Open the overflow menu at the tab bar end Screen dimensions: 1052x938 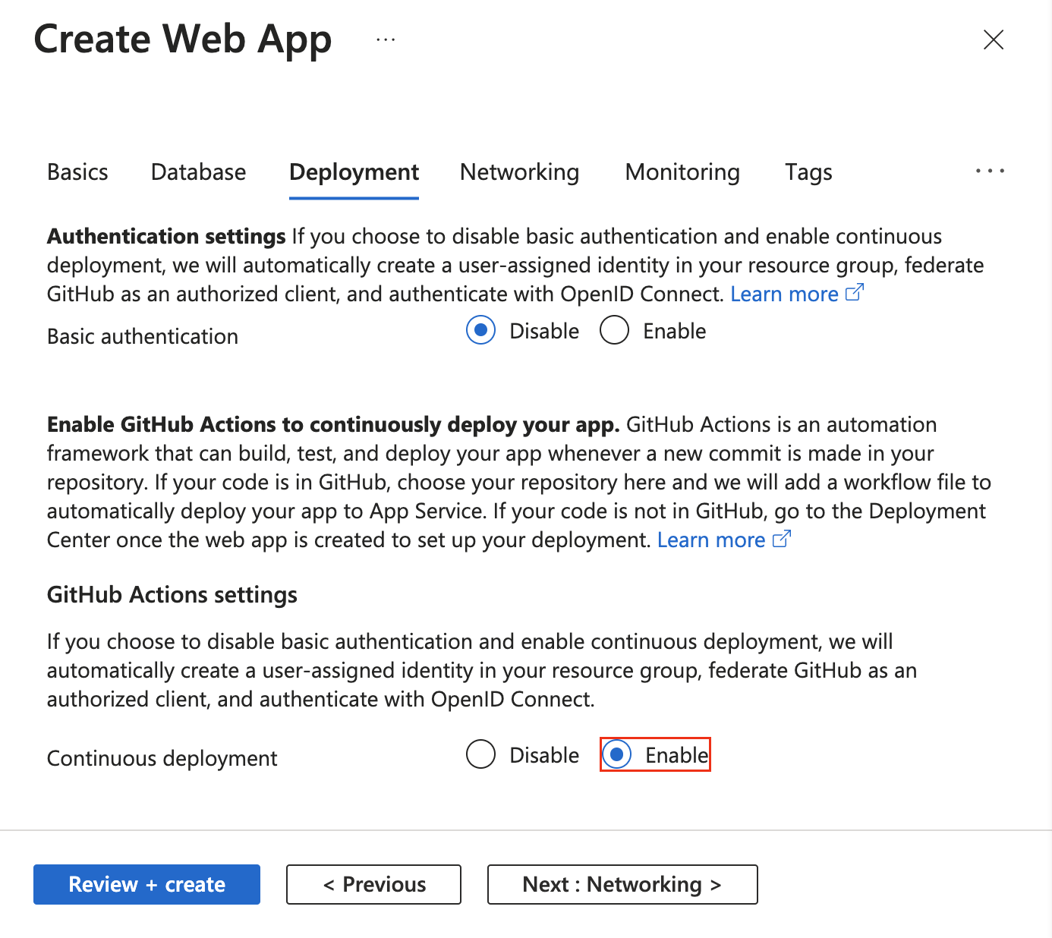coord(989,171)
